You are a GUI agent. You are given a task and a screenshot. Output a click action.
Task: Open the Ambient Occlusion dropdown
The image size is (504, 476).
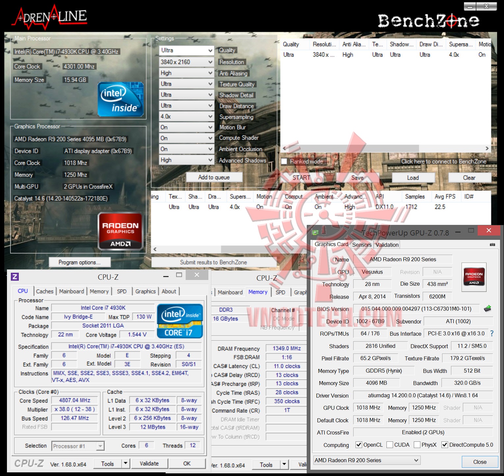click(187, 149)
